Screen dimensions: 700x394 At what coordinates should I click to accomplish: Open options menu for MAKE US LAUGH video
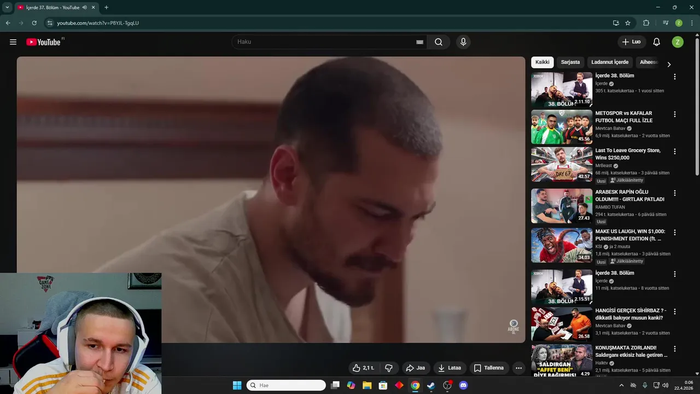pos(674,233)
